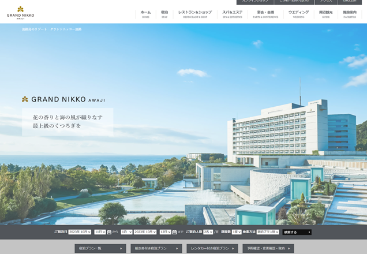Open 周辺観光 Guide menu item

pos(325,14)
